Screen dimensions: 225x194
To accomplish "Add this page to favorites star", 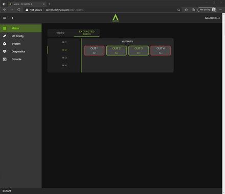I will 178,10.
